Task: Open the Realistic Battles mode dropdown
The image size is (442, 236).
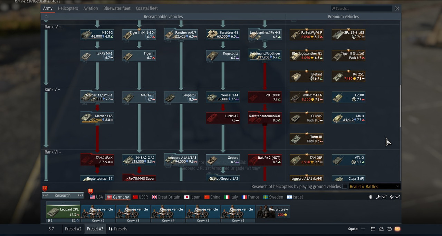Action: coord(374,187)
